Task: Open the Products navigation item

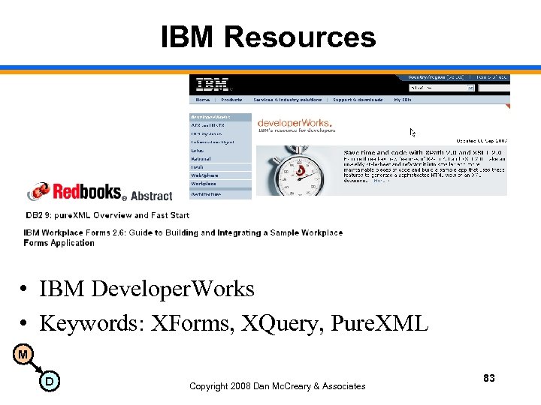Action: [231, 100]
